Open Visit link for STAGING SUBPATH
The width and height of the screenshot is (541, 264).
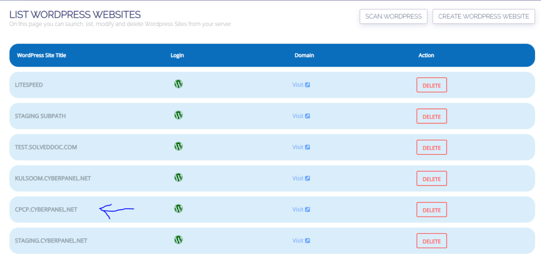(301, 116)
